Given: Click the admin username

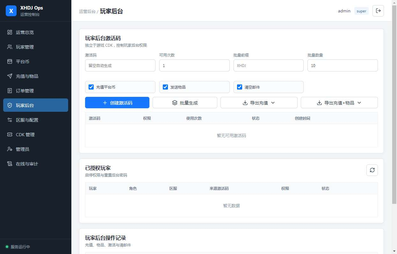Looking at the screenshot, I should tap(344, 11).
